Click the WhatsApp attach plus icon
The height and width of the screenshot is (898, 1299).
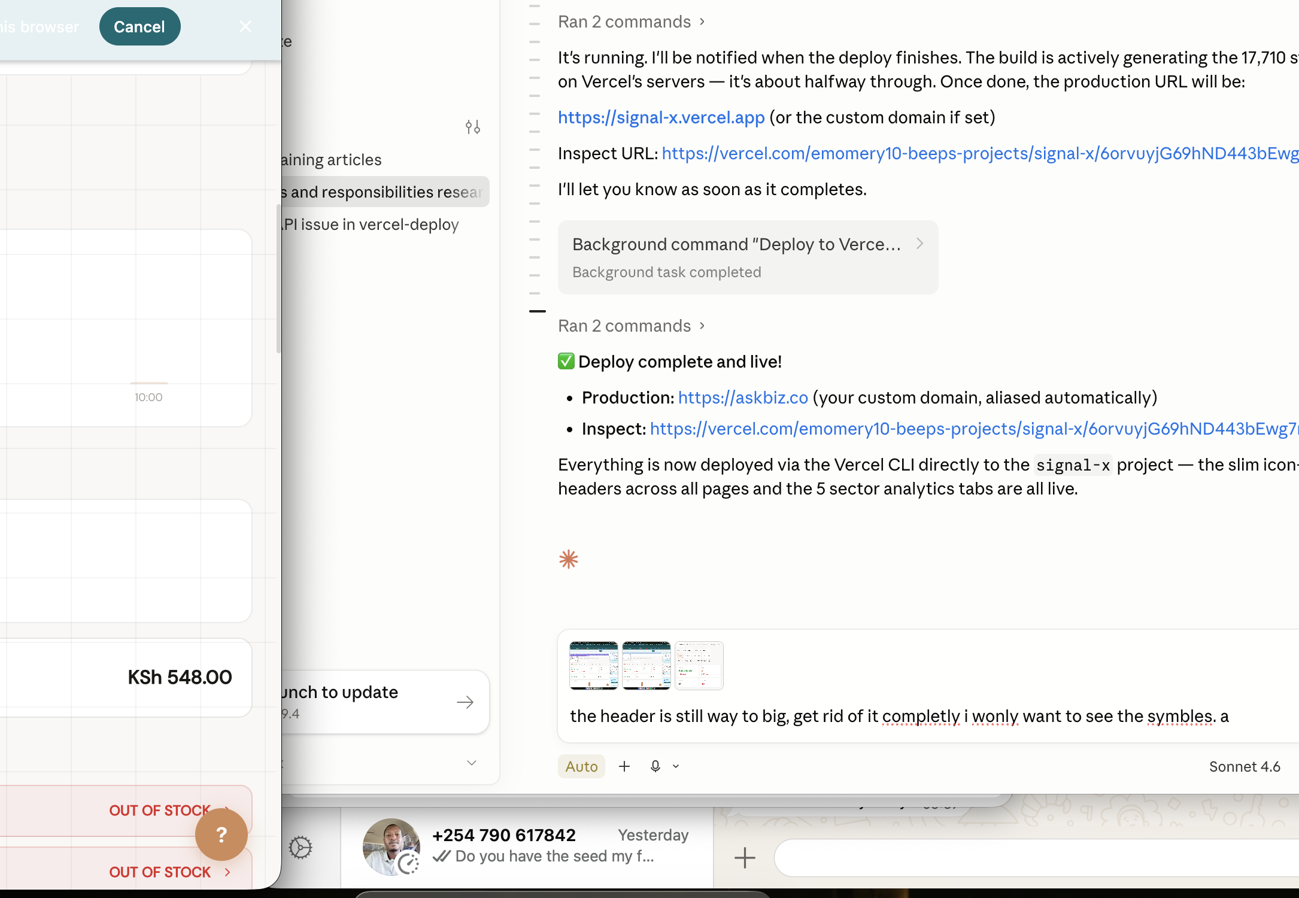(x=745, y=858)
